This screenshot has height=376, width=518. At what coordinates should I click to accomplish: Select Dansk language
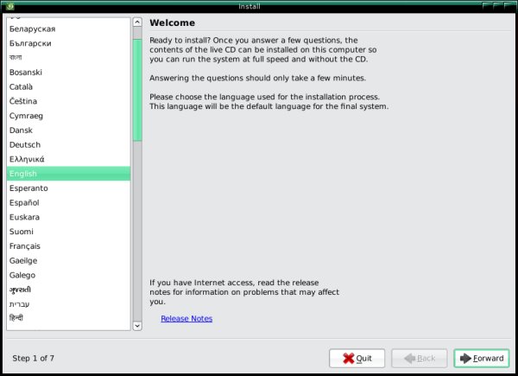pyautogui.click(x=68, y=131)
